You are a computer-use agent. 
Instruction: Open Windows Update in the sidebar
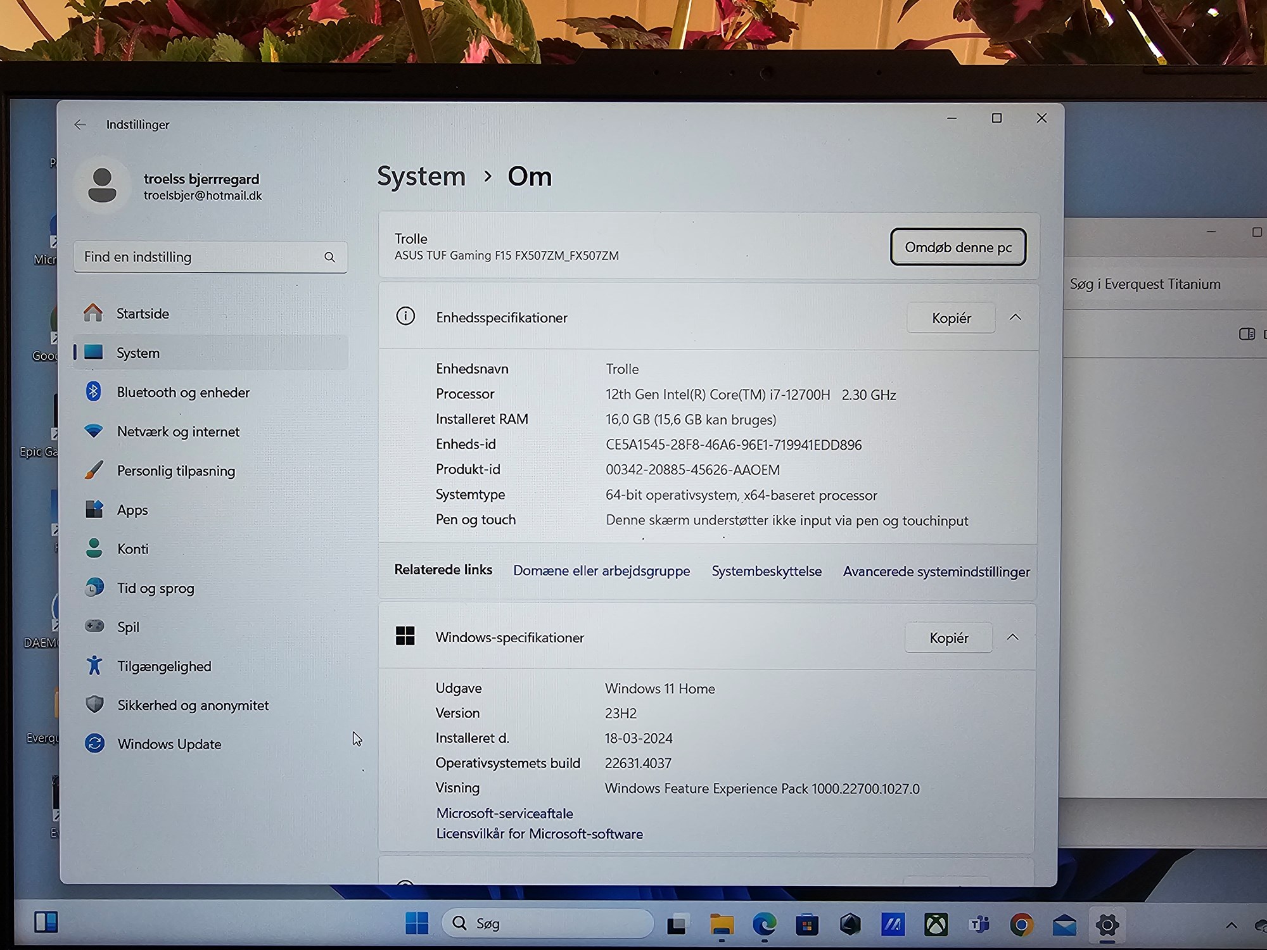[x=210, y=744]
